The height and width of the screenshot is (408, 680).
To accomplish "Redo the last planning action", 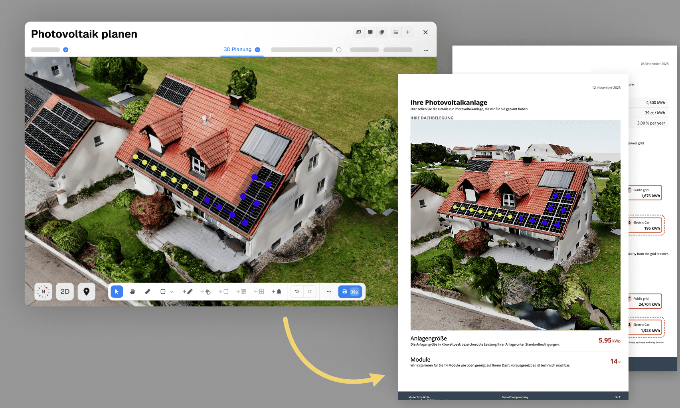I will pyautogui.click(x=311, y=291).
